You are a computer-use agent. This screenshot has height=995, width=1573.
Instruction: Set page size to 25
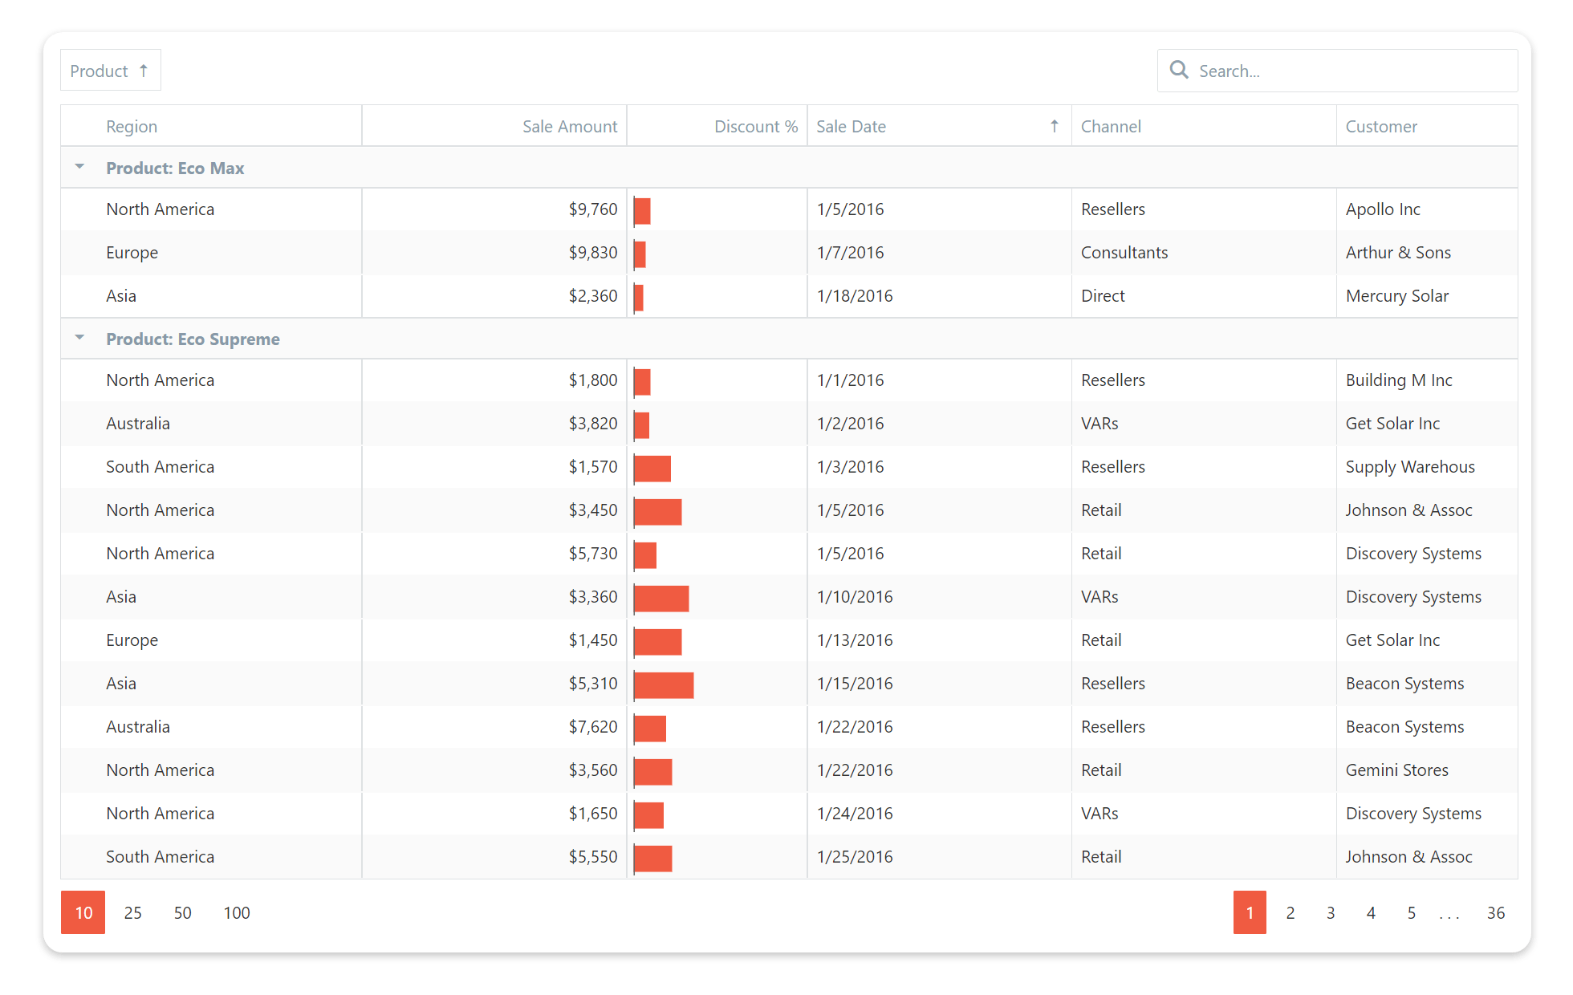point(133,912)
